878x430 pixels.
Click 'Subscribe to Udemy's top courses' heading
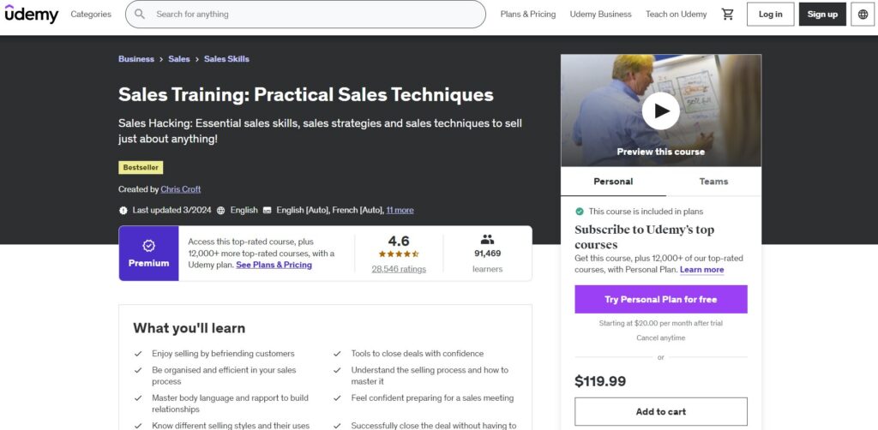[x=645, y=237]
